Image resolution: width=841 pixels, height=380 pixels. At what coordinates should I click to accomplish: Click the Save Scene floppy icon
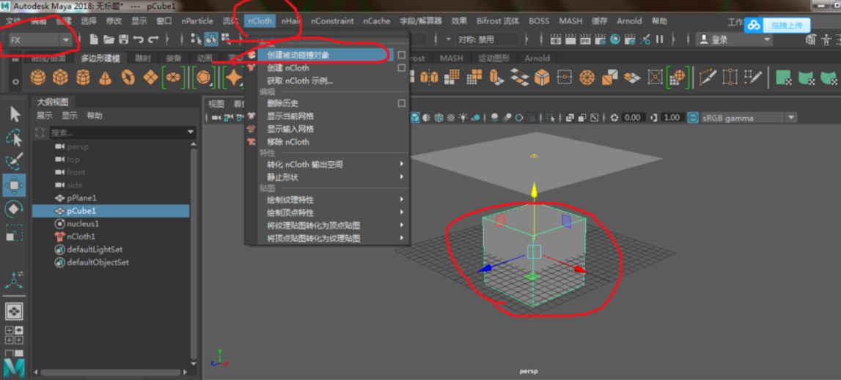(123, 39)
